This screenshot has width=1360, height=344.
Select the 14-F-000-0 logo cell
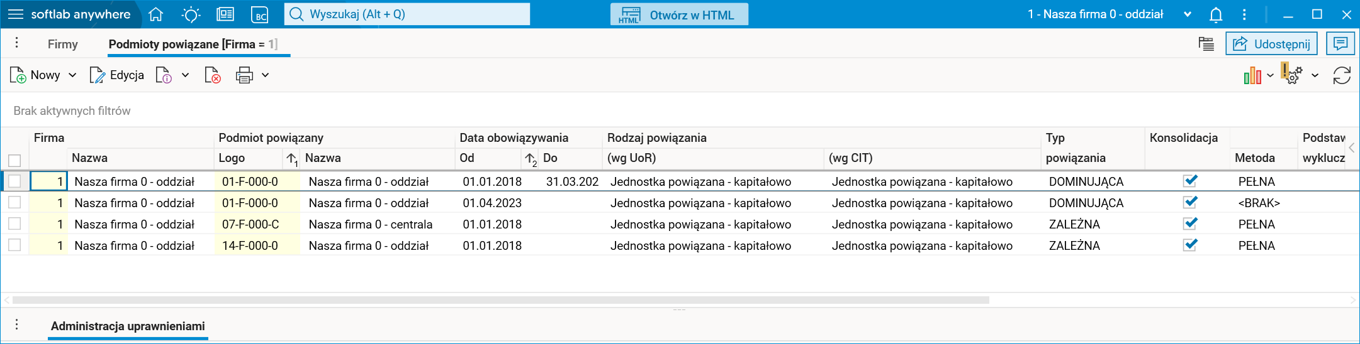click(257, 245)
